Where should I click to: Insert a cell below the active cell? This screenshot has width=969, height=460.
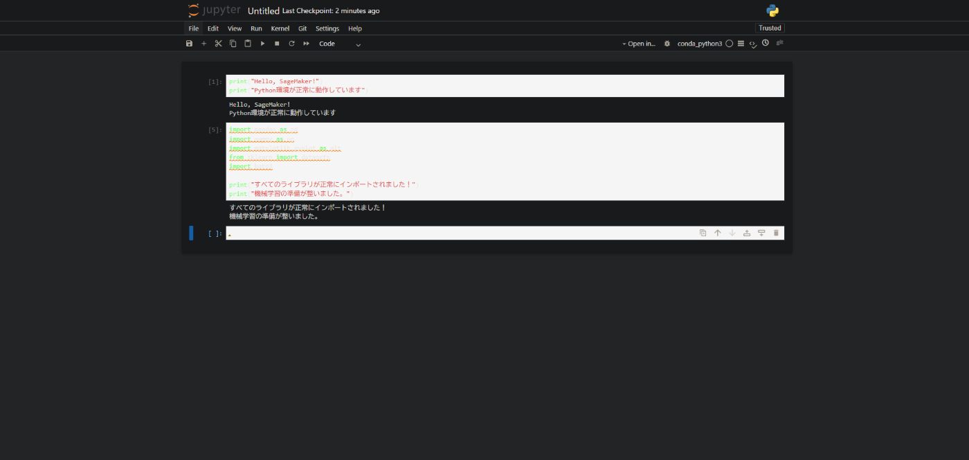coord(761,233)
